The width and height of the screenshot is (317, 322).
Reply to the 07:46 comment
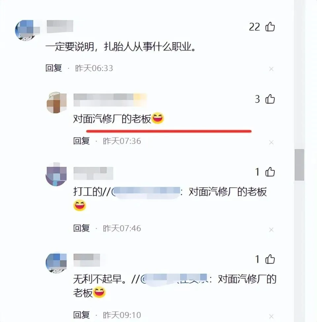click(x=81, y=228)
